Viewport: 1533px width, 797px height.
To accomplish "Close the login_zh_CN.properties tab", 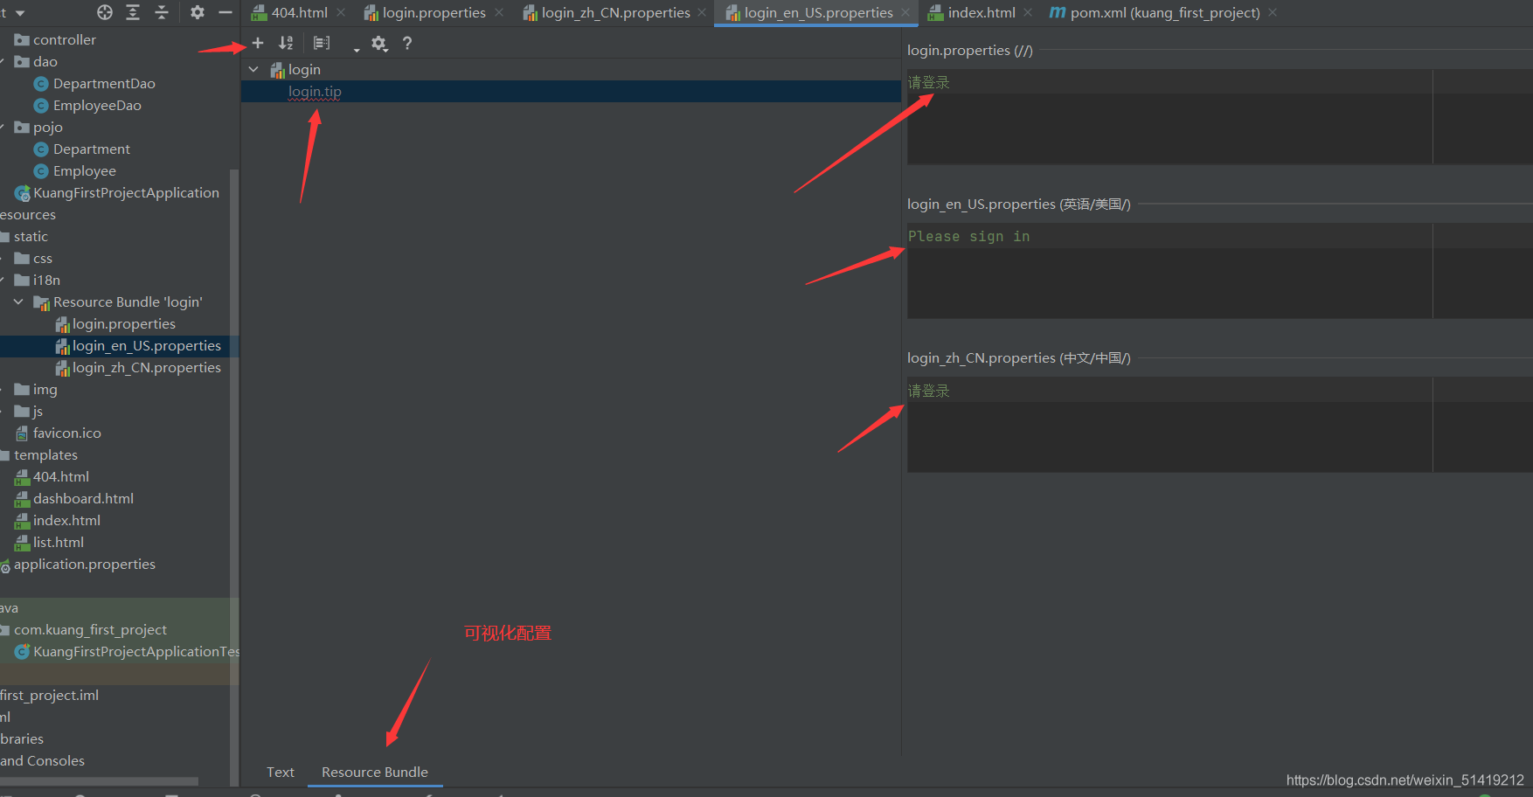I will pyautogui.click(x=702, y=12).
